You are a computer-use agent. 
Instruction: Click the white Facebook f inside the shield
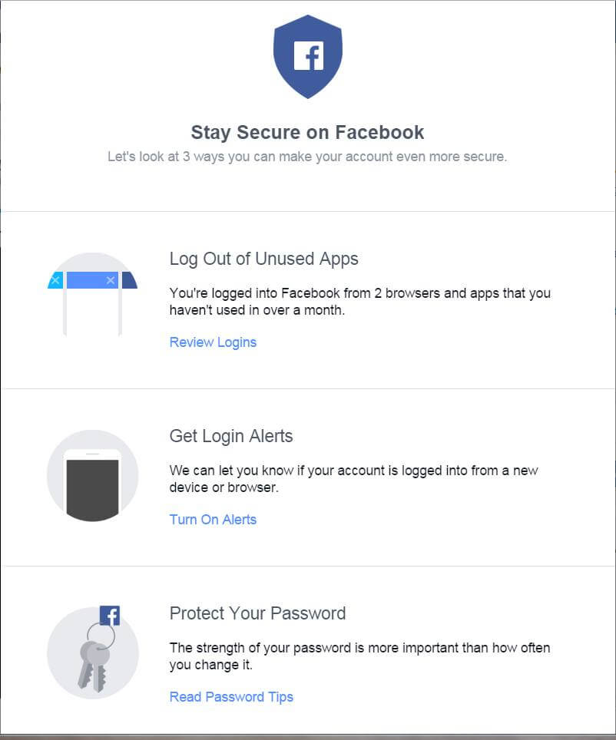[x=309, y=56]
